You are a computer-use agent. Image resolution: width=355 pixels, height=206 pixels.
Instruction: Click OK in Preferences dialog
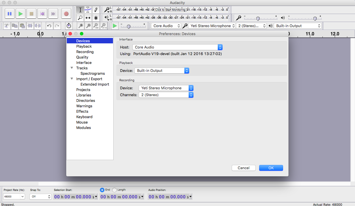click(x=271, y=168)
